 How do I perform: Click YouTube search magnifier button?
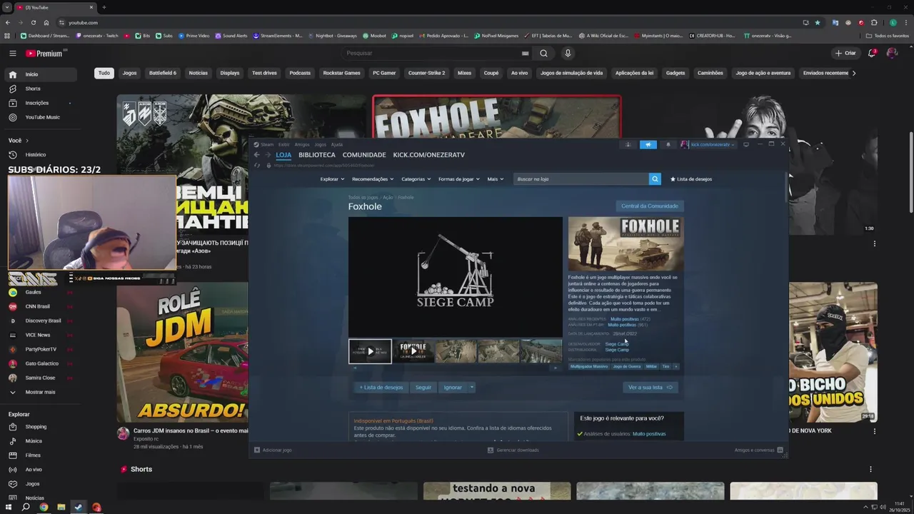(543, 54)
